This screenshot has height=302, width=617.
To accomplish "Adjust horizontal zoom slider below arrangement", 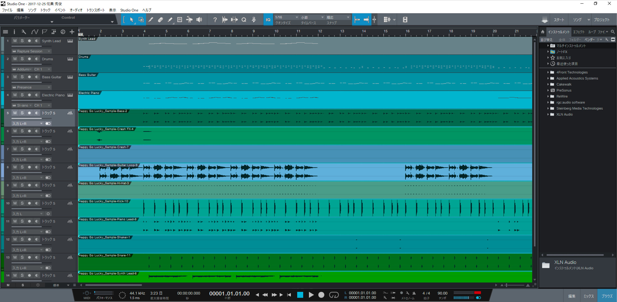I will tap(515, 285).
